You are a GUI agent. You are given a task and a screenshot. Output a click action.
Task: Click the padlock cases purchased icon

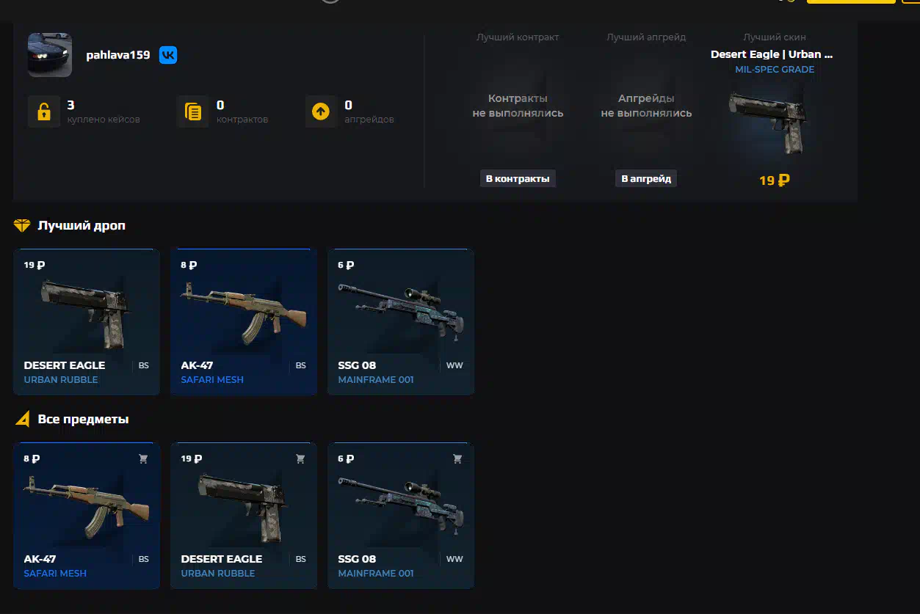(x=44, y=112)
